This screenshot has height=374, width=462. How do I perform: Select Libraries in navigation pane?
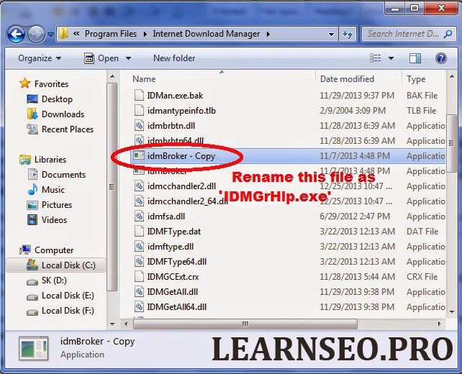click(42, 160)
